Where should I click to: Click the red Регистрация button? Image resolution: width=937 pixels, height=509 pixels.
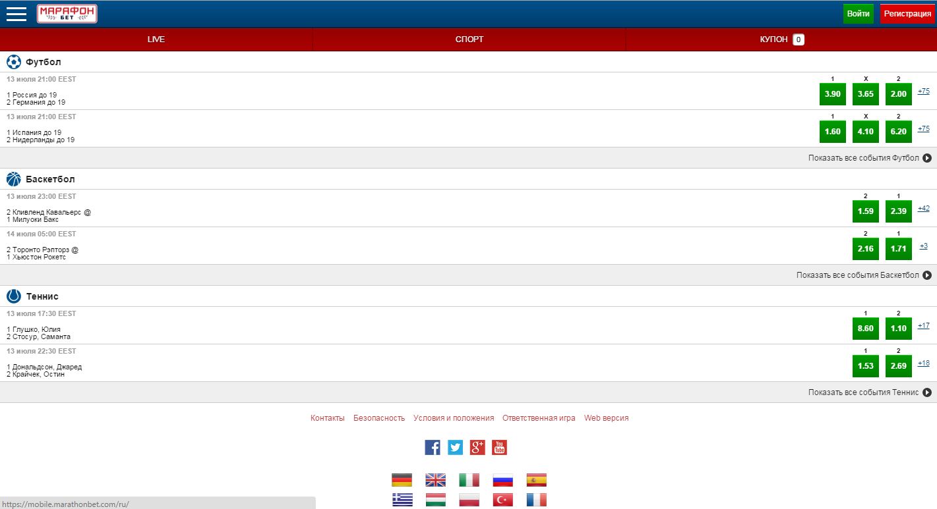coord(907,14)
